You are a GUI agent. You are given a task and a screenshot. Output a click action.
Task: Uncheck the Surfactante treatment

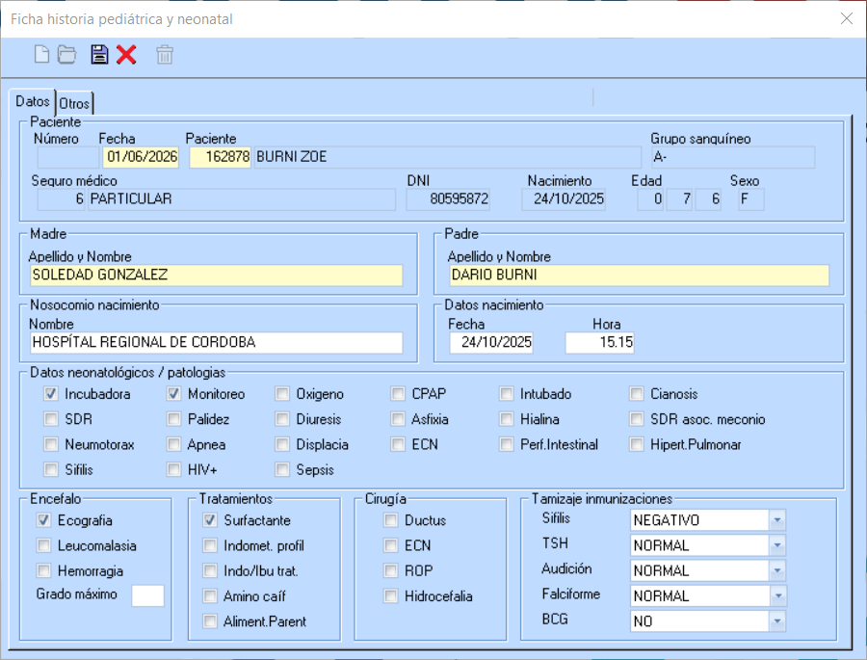[x=210, y=520]
